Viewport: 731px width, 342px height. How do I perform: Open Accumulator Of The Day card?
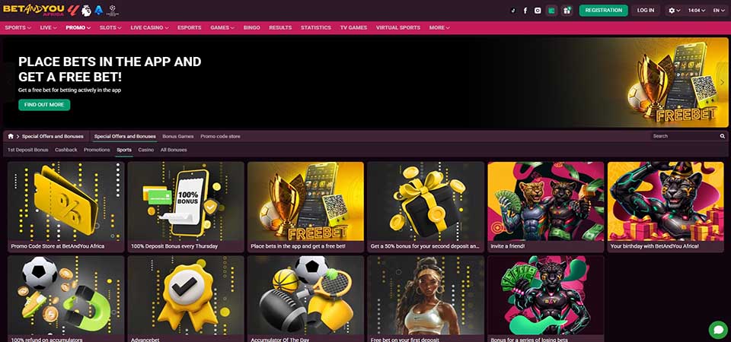point(306,299)
